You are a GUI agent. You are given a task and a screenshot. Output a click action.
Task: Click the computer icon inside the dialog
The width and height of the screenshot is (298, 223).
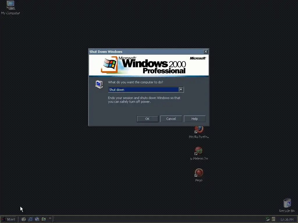(99, 84)
